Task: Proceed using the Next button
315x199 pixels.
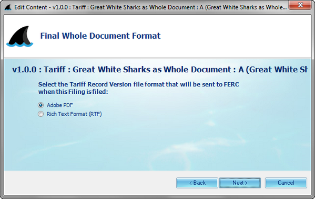Action: tap(240, 183)
